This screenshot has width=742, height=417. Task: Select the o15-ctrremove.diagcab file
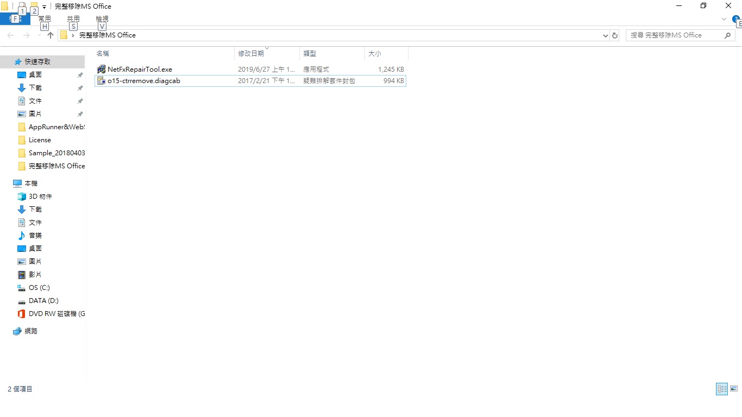click(x=250, y=81)
